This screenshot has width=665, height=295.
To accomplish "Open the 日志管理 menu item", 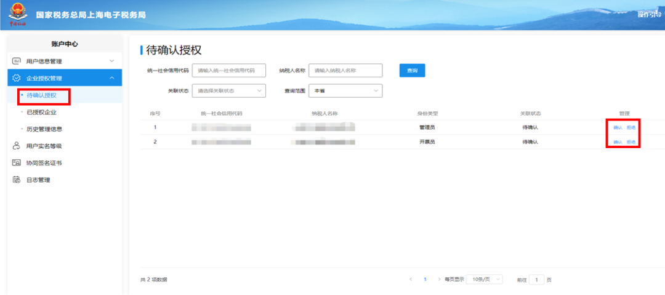I will 38,180.
